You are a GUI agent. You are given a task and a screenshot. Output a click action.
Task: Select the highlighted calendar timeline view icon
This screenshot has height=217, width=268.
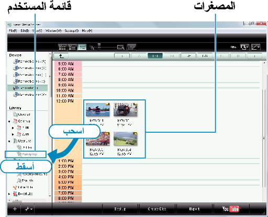pyautogui.click(x=82, y=47)
